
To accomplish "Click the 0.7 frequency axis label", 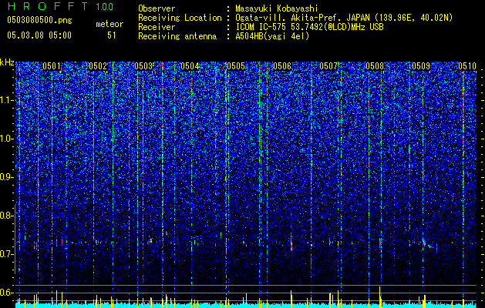I will pos(6,254).
